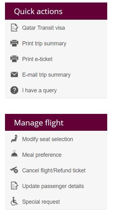Click the meal cloche icon

[x=14, y=154]
